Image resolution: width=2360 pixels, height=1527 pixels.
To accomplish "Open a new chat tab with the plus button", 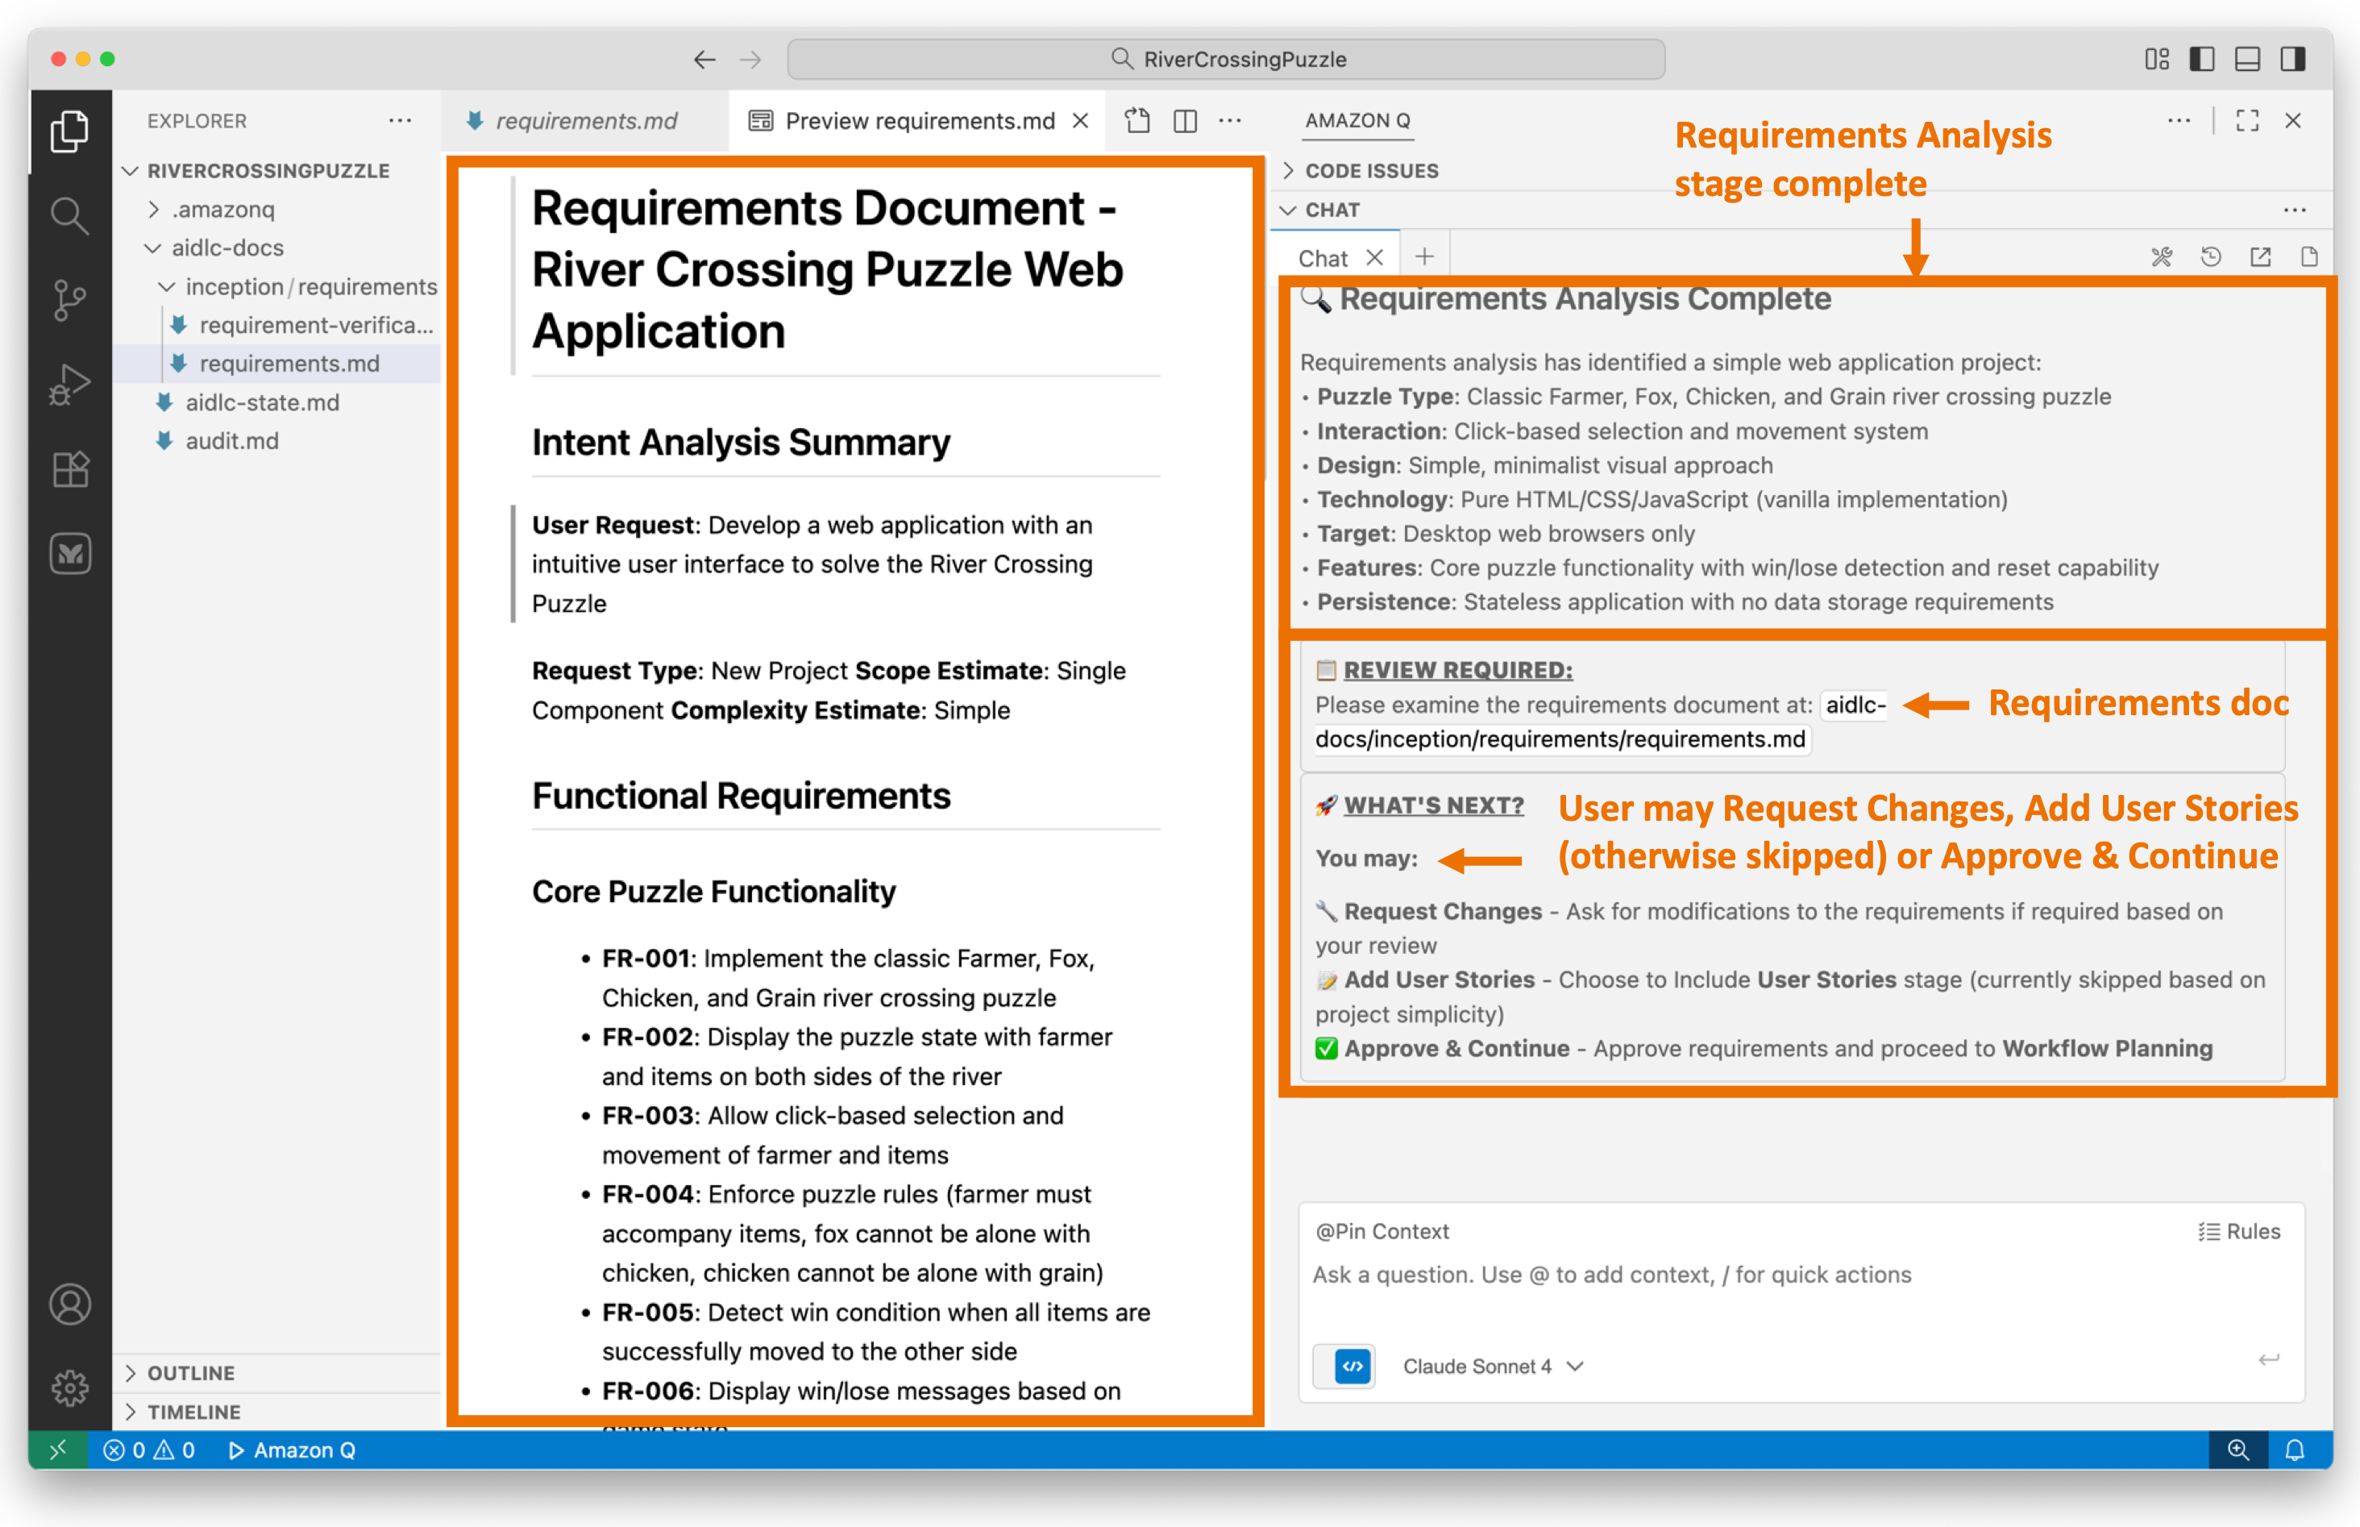I will click(1424, 256).
